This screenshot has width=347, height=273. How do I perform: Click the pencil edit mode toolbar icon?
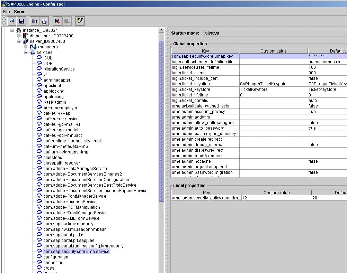coord(80,21)
